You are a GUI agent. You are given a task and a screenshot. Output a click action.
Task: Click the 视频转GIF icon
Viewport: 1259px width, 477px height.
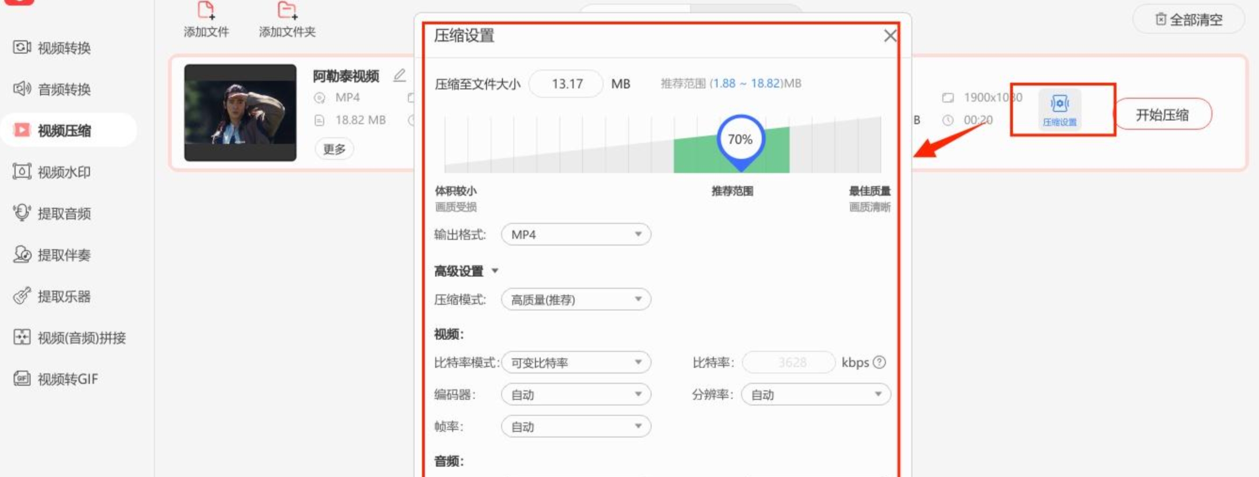click(x=22, y=378)
